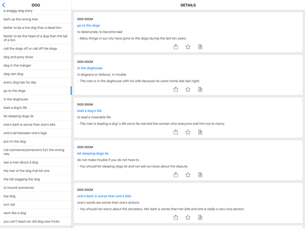Select 'dog and pony show' in sidebar
The width and height of the screenshot is (305, 228).
(35, 57)
